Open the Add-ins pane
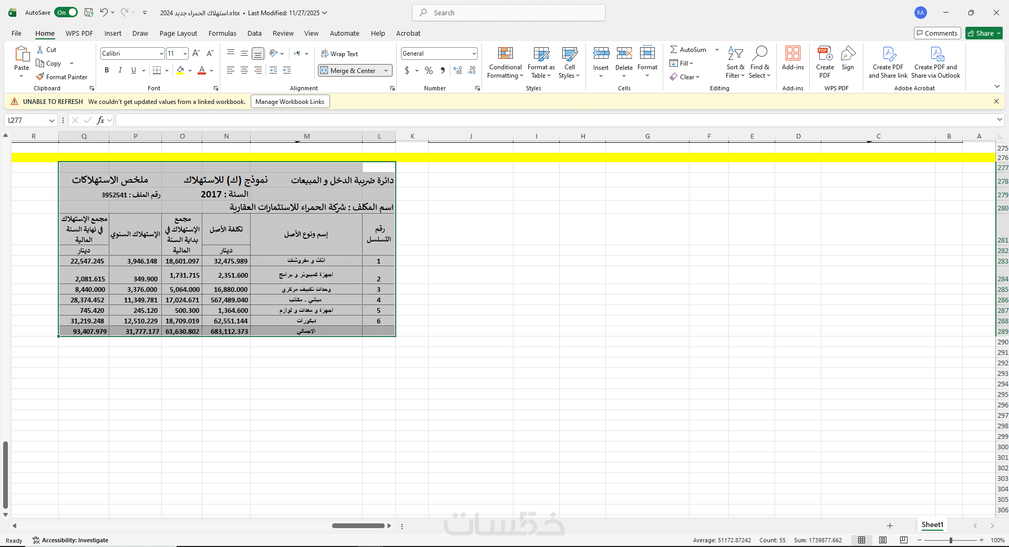This screenshot has width=1009, height=547. 793,58
